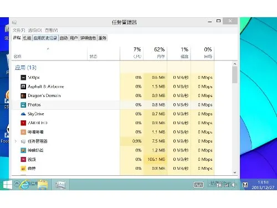Open the 选项(O) menu

[35, 30]
